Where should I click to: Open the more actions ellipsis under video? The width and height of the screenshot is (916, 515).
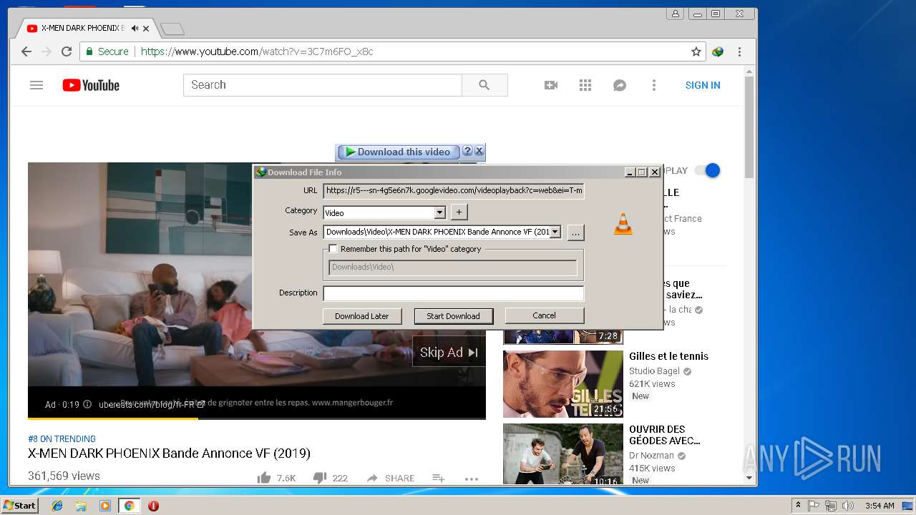[x=471, y=479]
